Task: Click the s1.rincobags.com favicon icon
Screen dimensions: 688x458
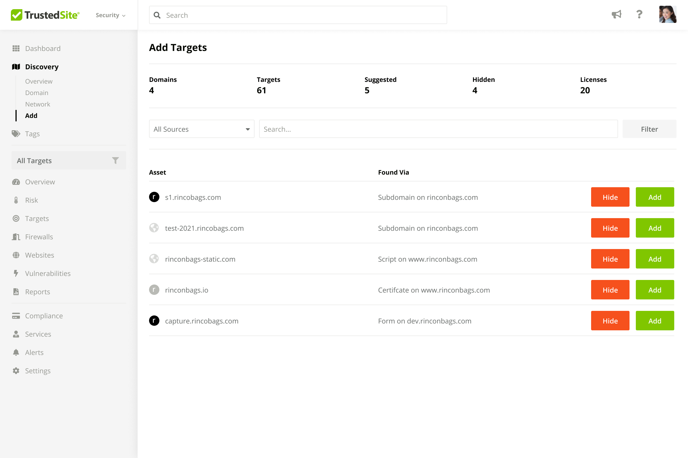Action: pos(154,197)
